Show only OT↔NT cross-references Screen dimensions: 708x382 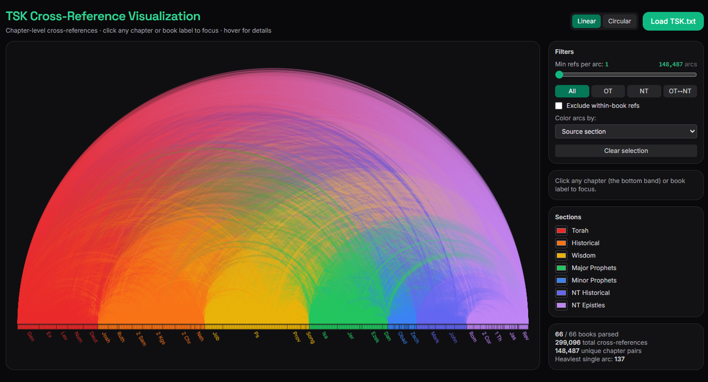click(680, 91)
